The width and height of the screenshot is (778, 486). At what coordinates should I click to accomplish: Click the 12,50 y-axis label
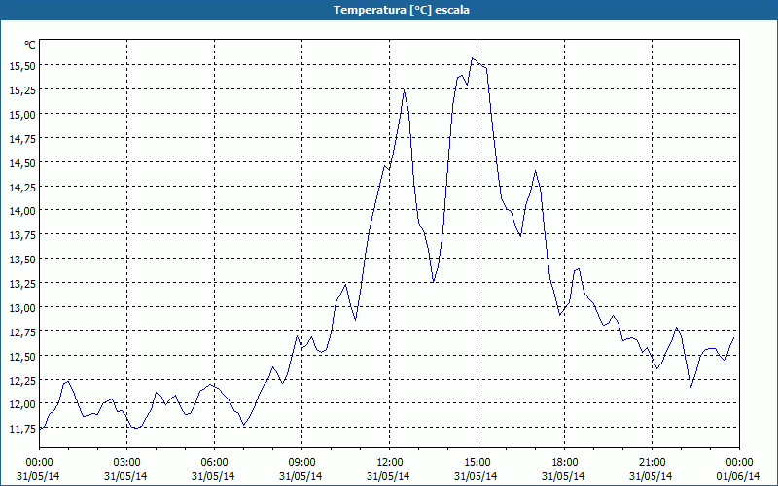(x=22, y=356)
